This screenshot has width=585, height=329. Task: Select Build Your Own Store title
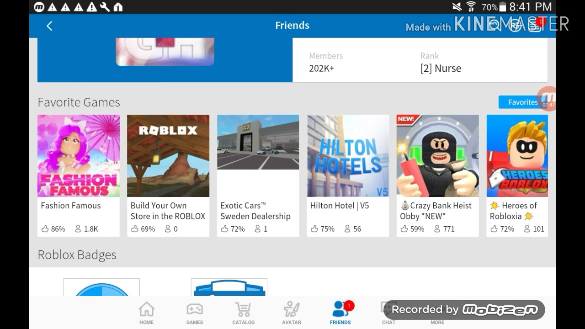click(168, 211)
